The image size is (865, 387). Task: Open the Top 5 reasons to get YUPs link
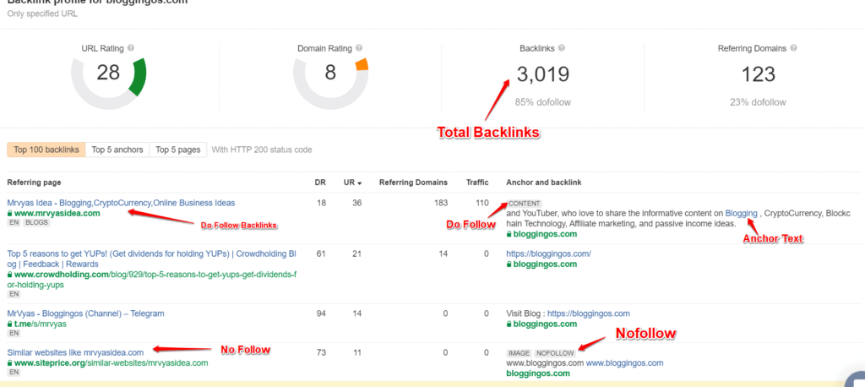[x=152, y=259]
